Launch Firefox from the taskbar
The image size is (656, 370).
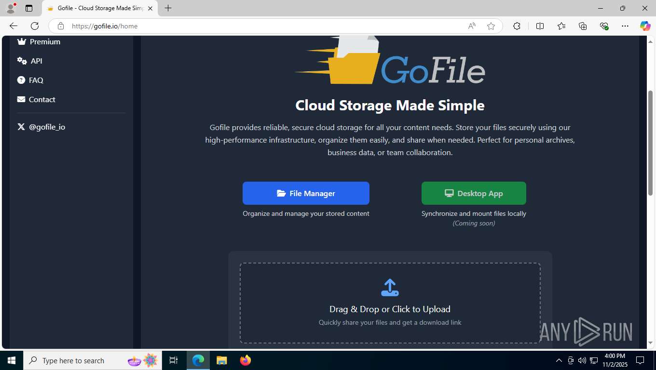(x=246, y=360)
